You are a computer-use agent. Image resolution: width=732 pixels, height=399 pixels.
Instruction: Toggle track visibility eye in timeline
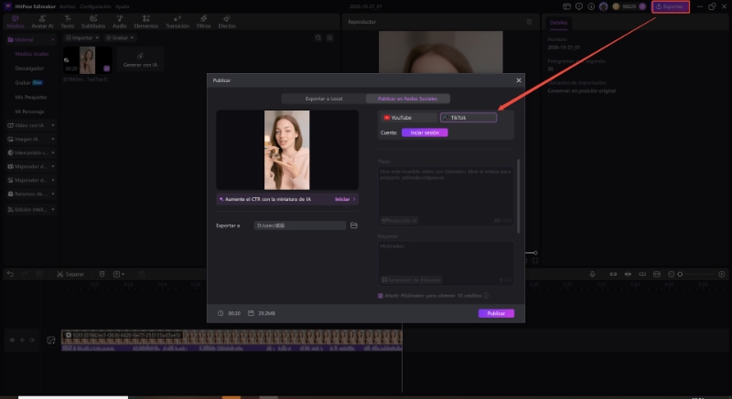tap(22, 341)
